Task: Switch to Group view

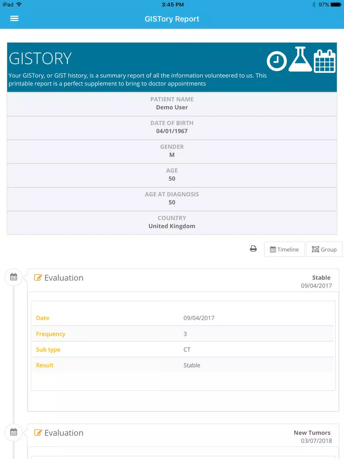Action: tap(324, 249)
